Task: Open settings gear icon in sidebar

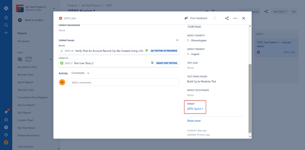Action: point(6,135)
